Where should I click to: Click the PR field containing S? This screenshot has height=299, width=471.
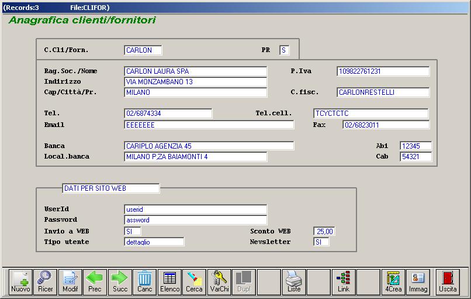[x=284, y=50]
